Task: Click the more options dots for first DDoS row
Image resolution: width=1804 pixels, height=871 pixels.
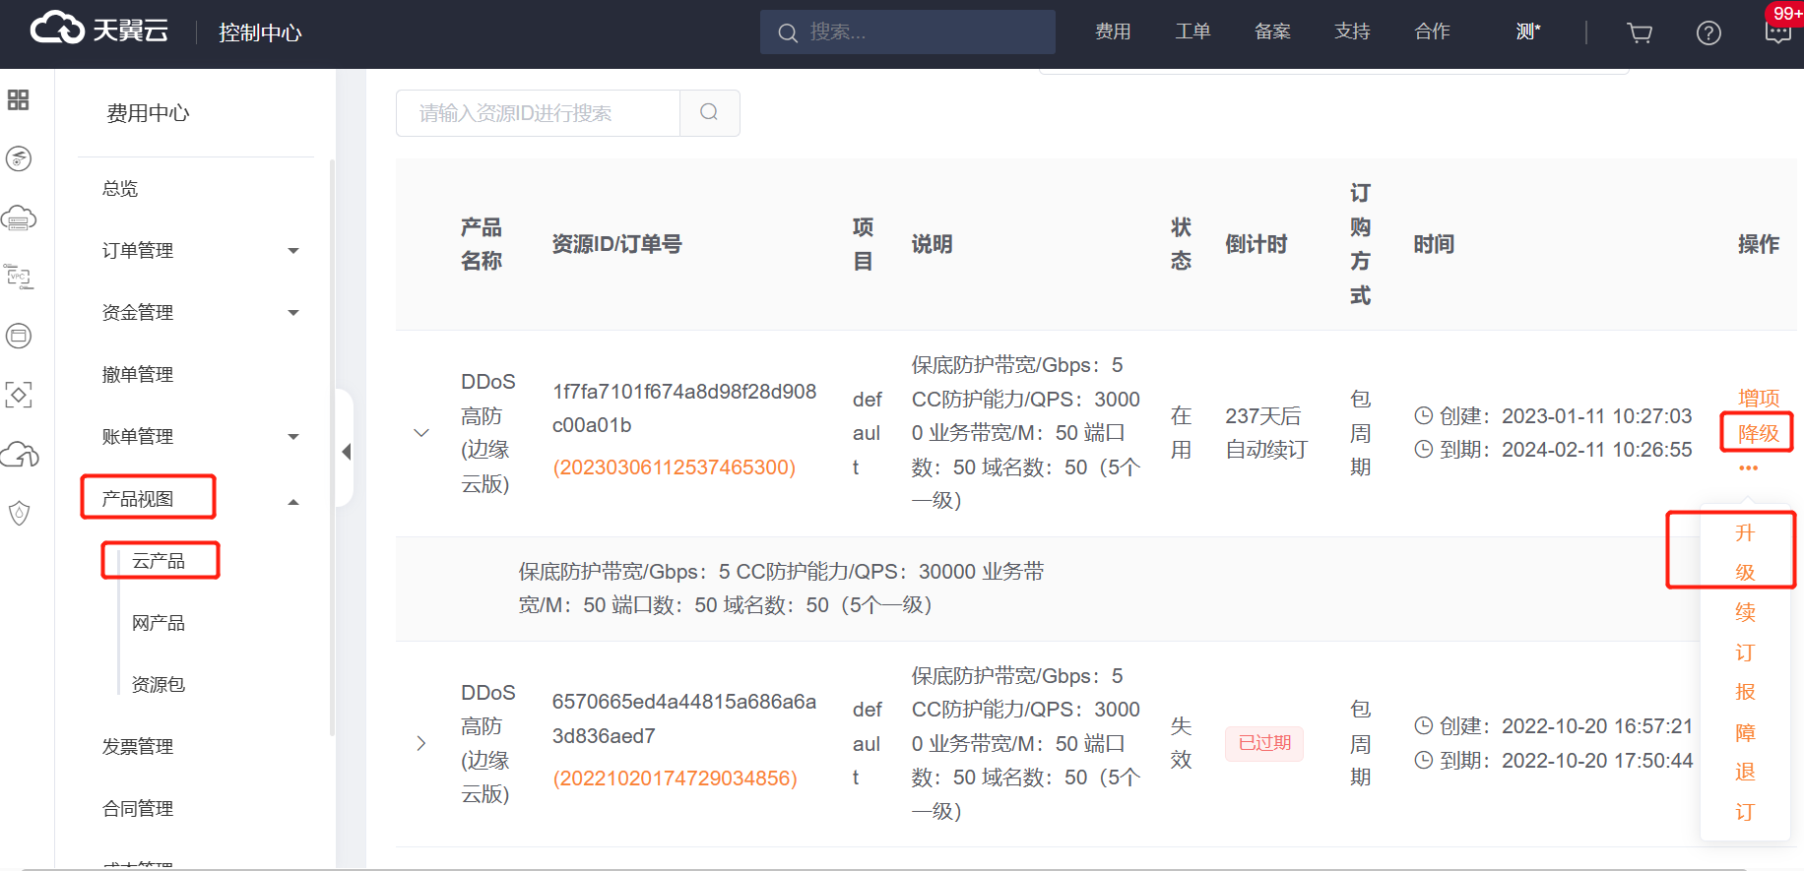Action: click(x=1748, y=468)
